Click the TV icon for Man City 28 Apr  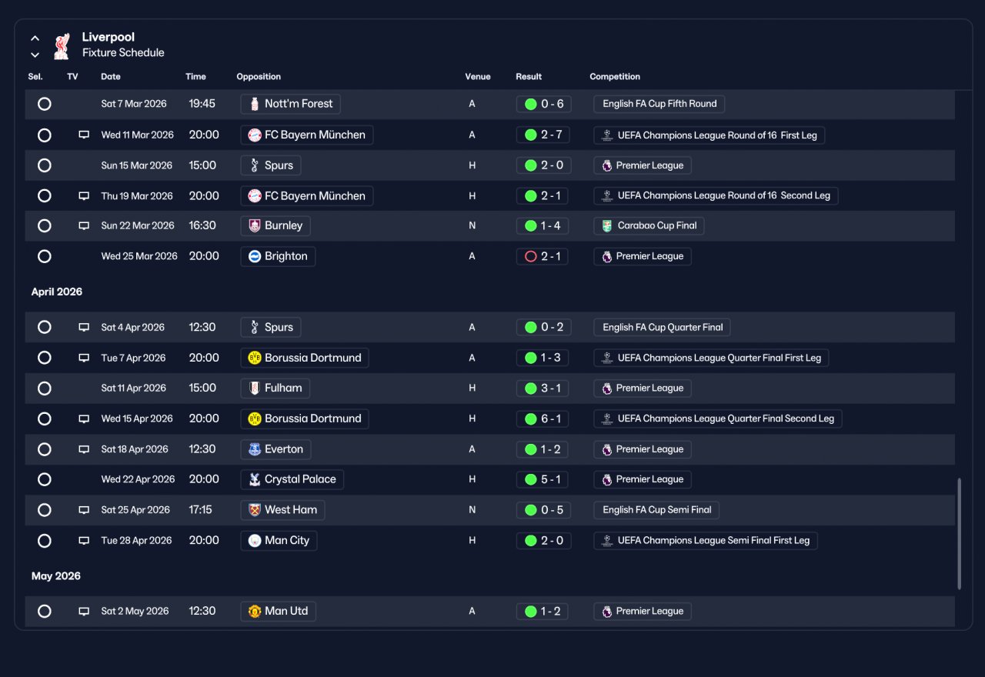[x=84, y=541]
